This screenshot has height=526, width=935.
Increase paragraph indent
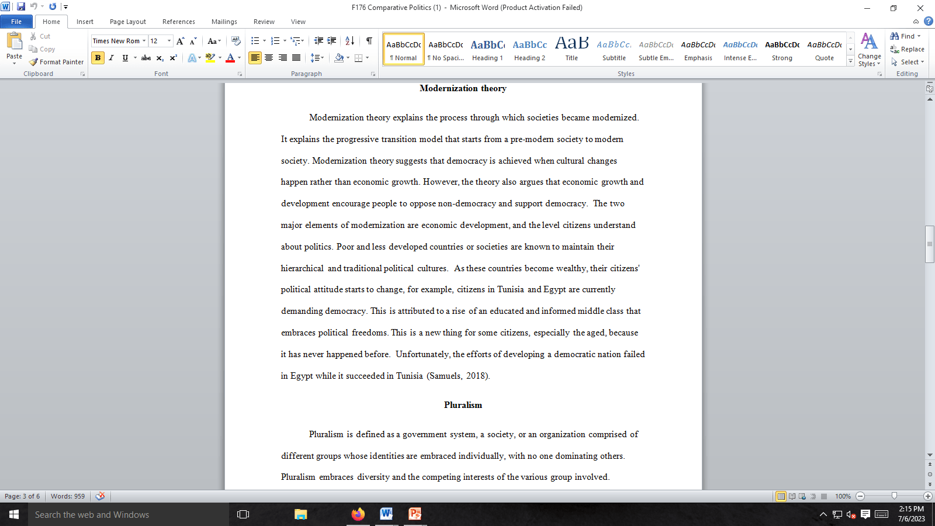(332, 41)
